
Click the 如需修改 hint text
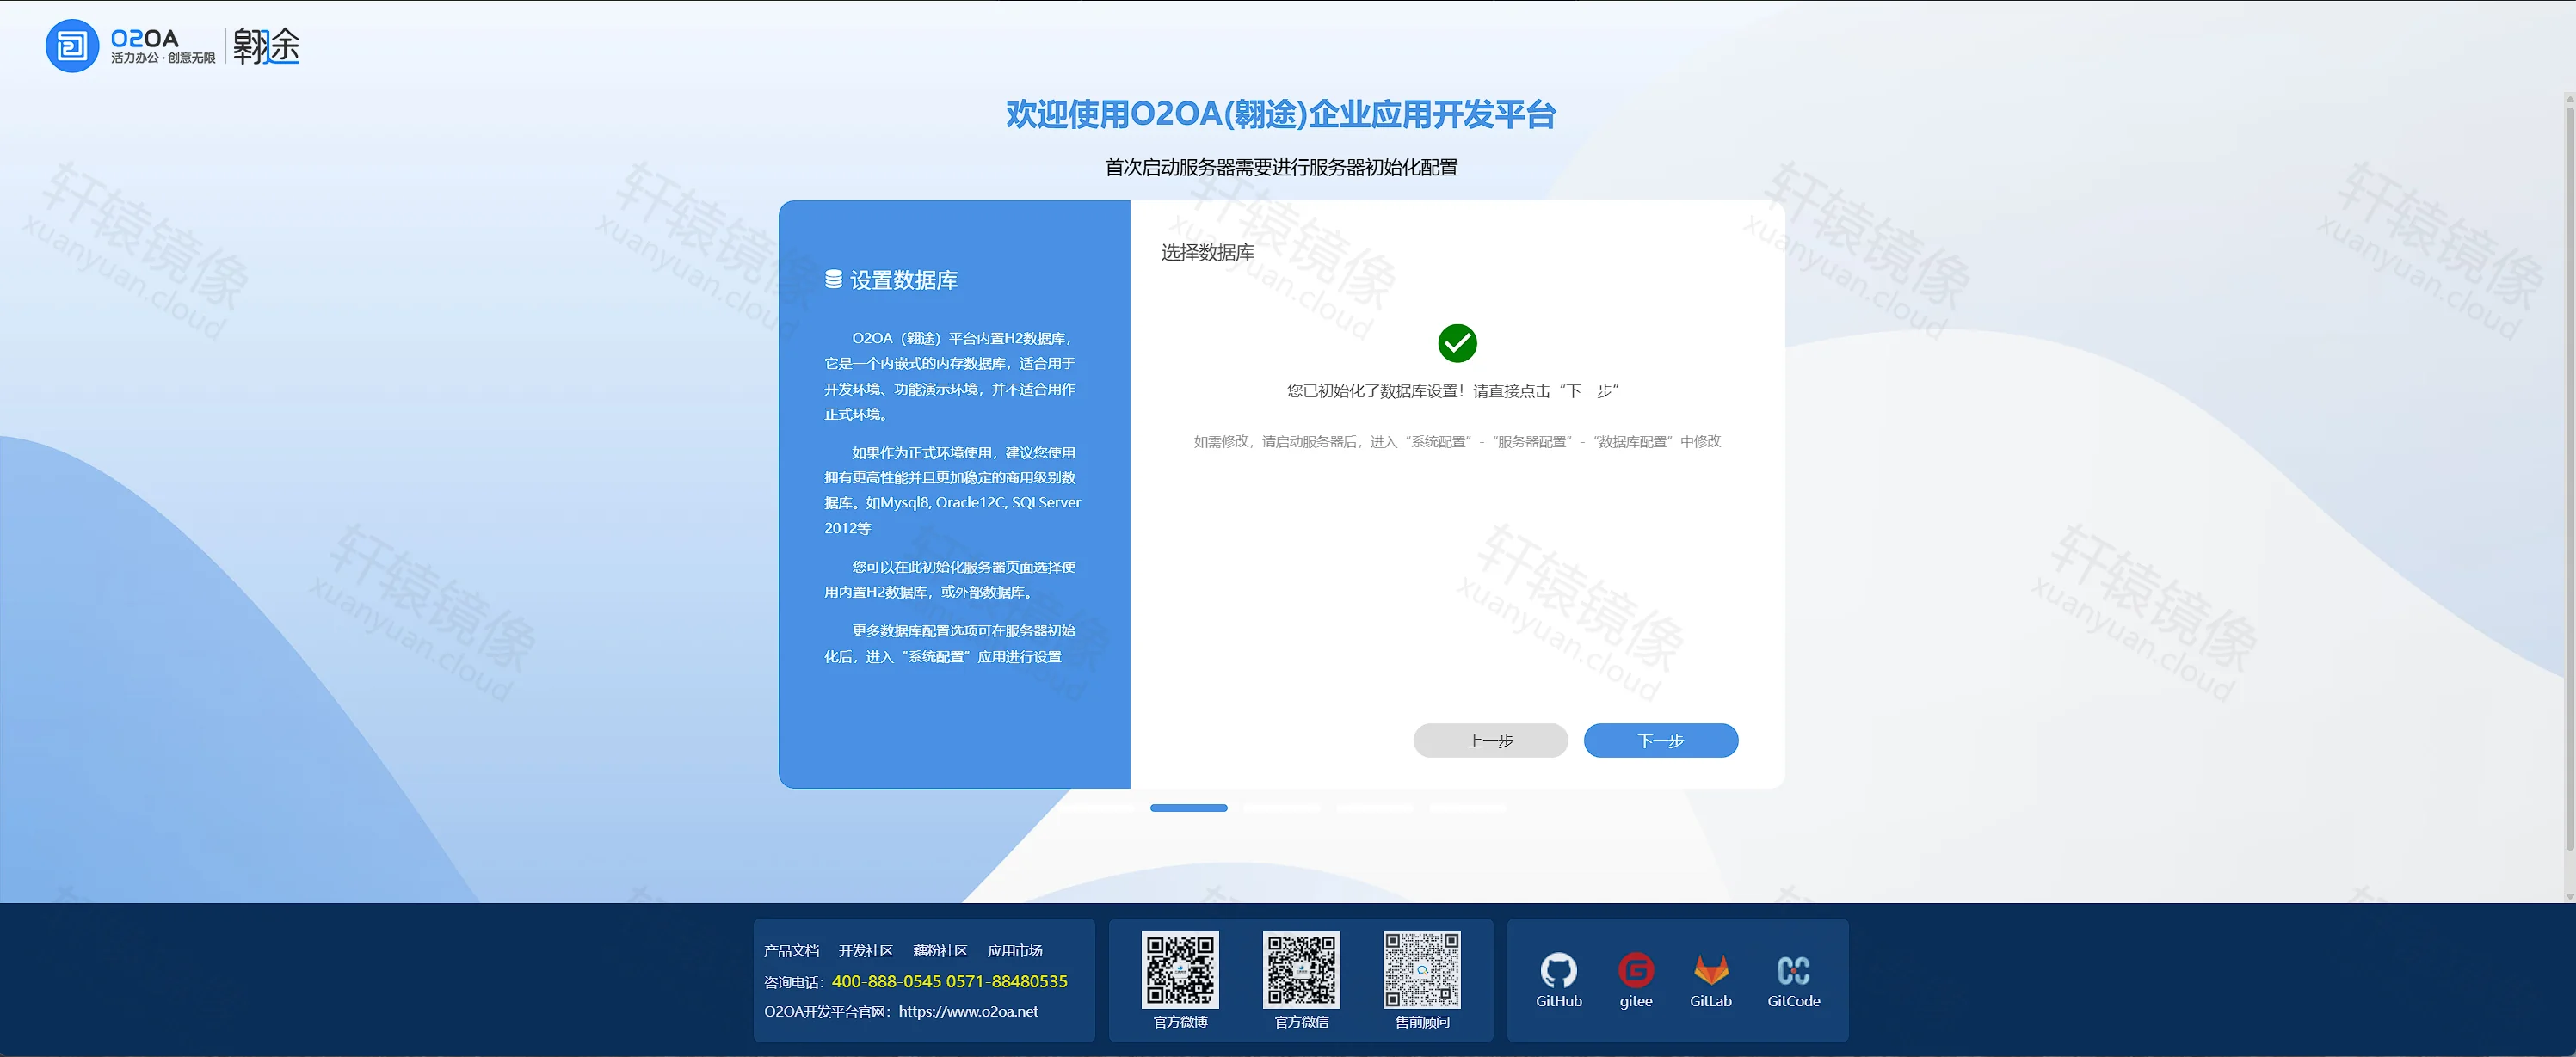click(x=1457, y=441)
